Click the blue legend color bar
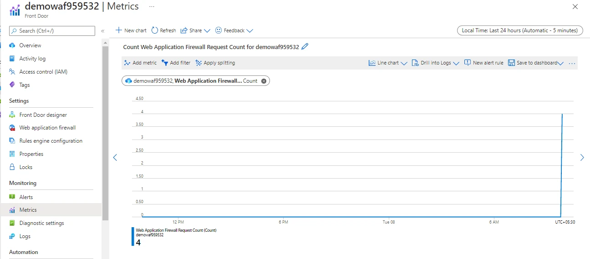The image size is (590, 259). (133, 236)
